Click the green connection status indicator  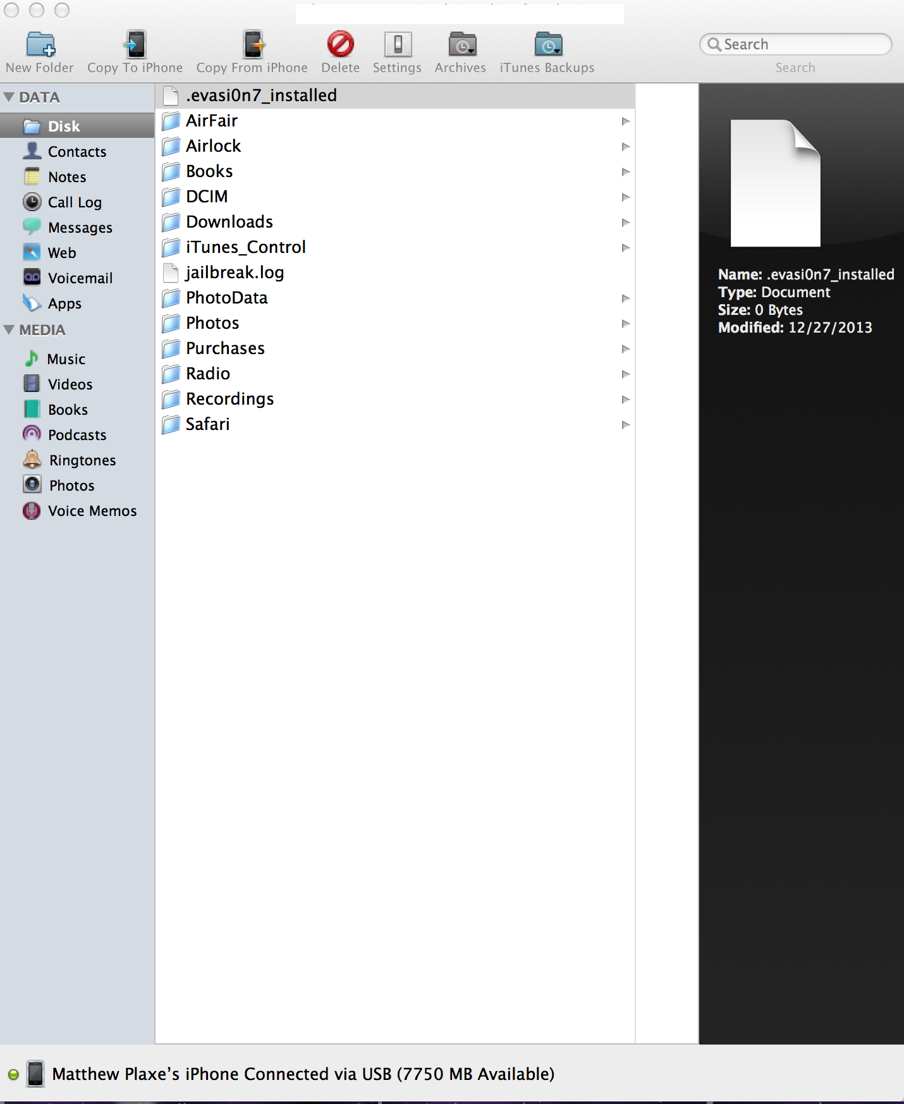coord(13,1074)
